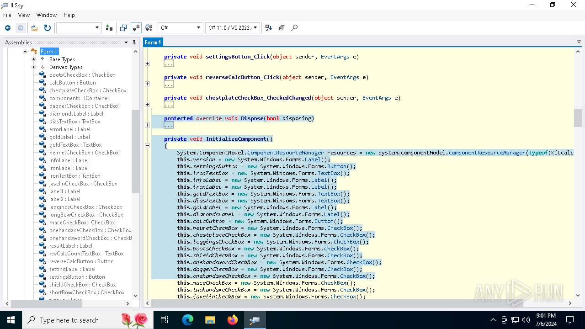Screen dimensions: 585x329
Task: Select shortBowCheckBox : CheckBox field
Action: [x=87, y=292]
